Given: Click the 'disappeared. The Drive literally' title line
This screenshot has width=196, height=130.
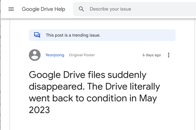Looking at the screenshot, I should [x=94, y=87].
